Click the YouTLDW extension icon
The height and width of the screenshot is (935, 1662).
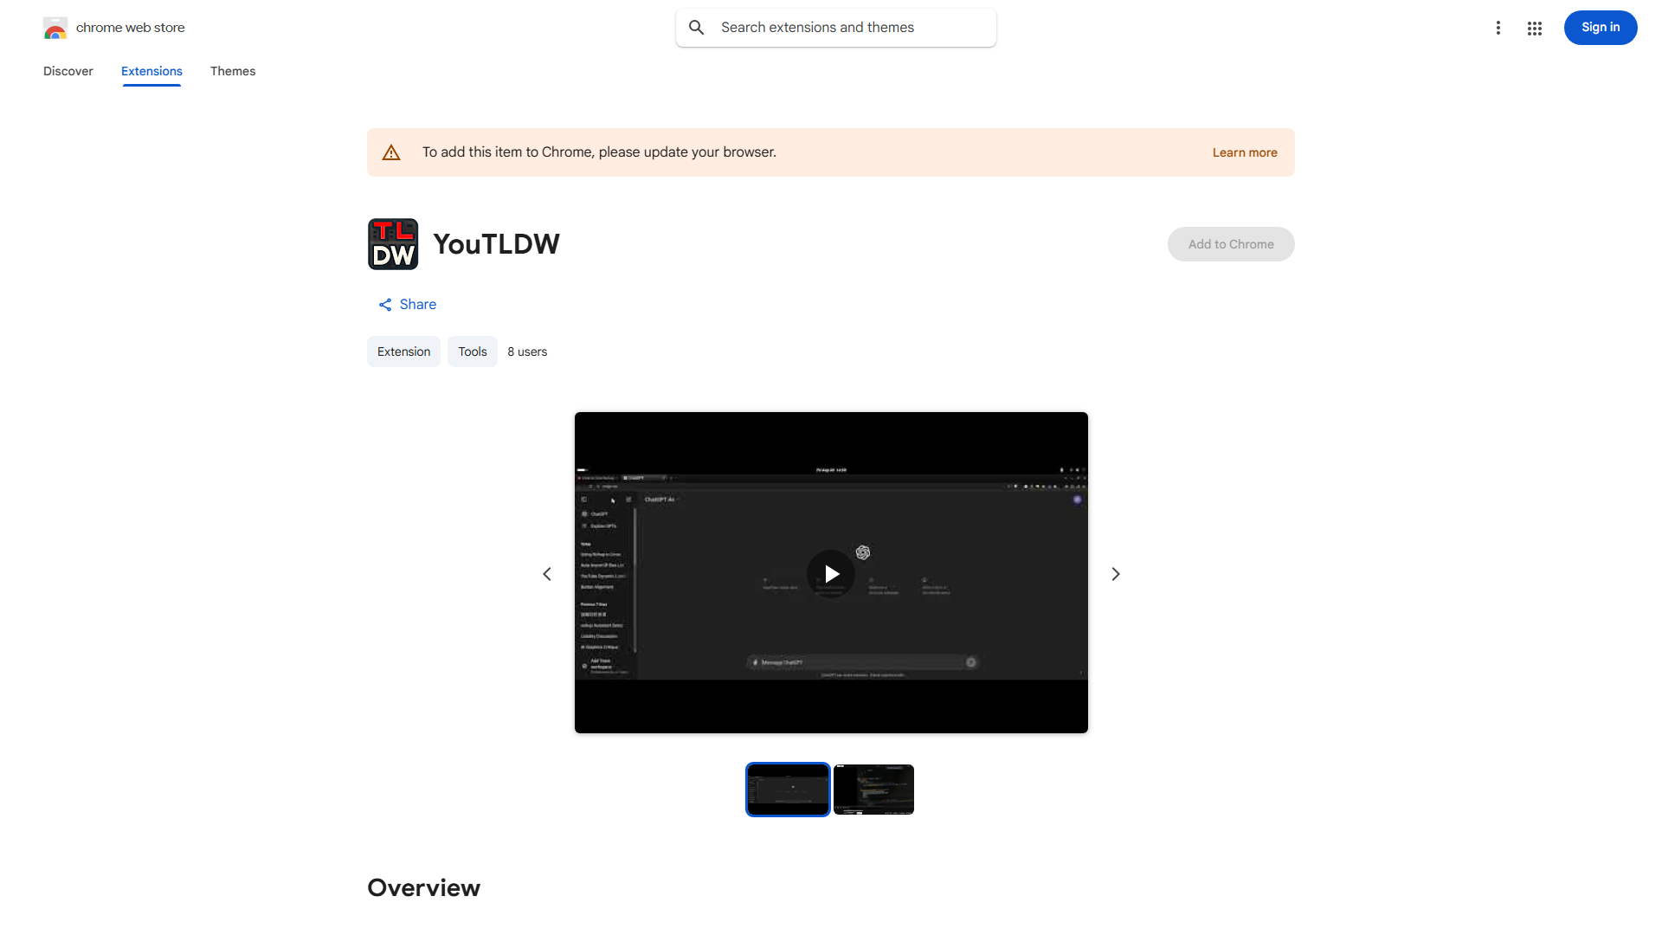pyautogui.click(x=392, y=243)
